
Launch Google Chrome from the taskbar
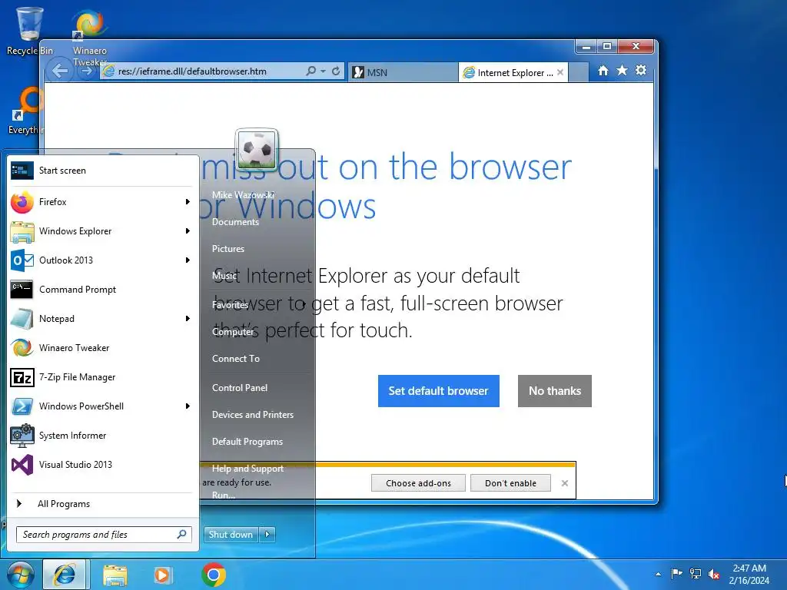214,575
